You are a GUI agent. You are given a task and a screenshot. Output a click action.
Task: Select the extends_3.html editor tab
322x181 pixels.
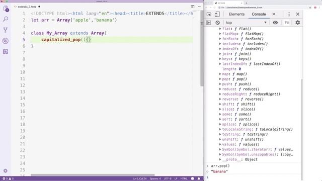[x=27, y=7]
